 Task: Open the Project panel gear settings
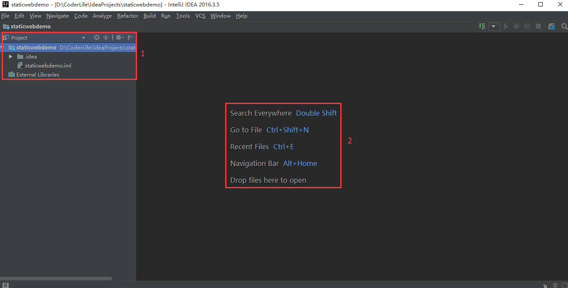click(x=119, y=38)
